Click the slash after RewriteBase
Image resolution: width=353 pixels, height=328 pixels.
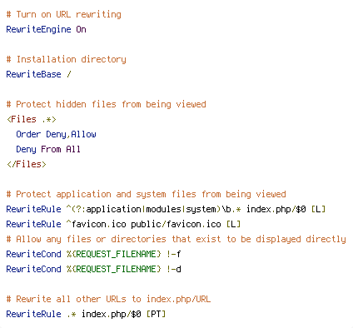69,74
